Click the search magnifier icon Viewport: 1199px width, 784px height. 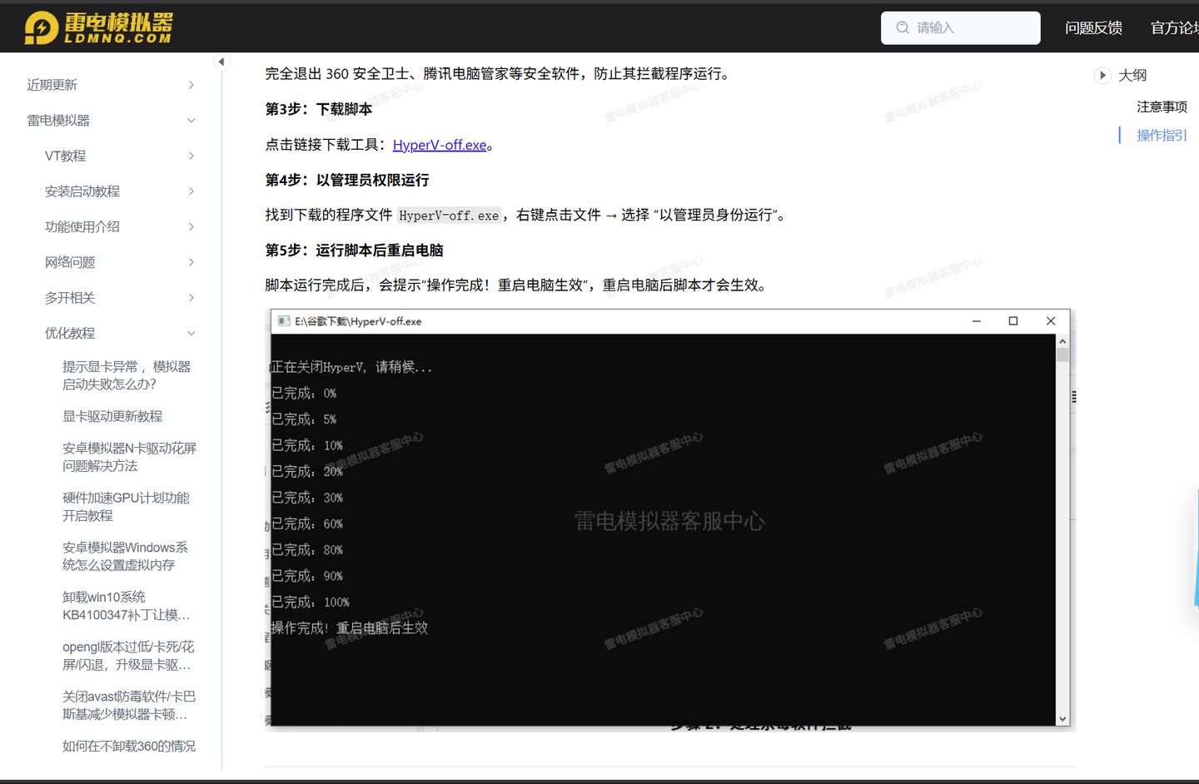point(903,27)
